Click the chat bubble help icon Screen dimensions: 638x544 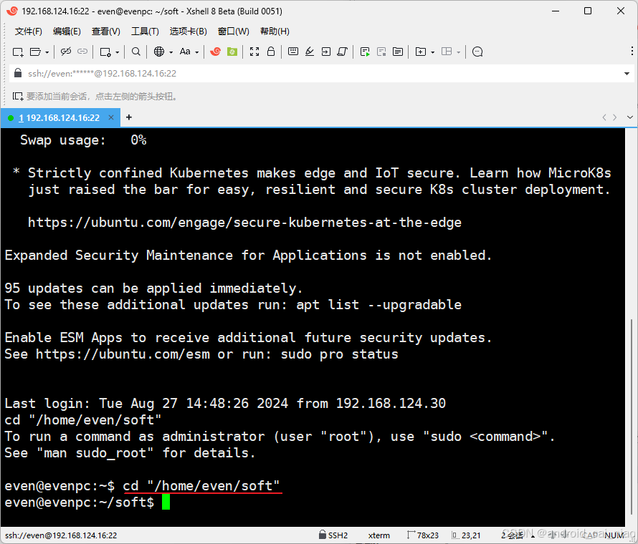tap(477, 52)
